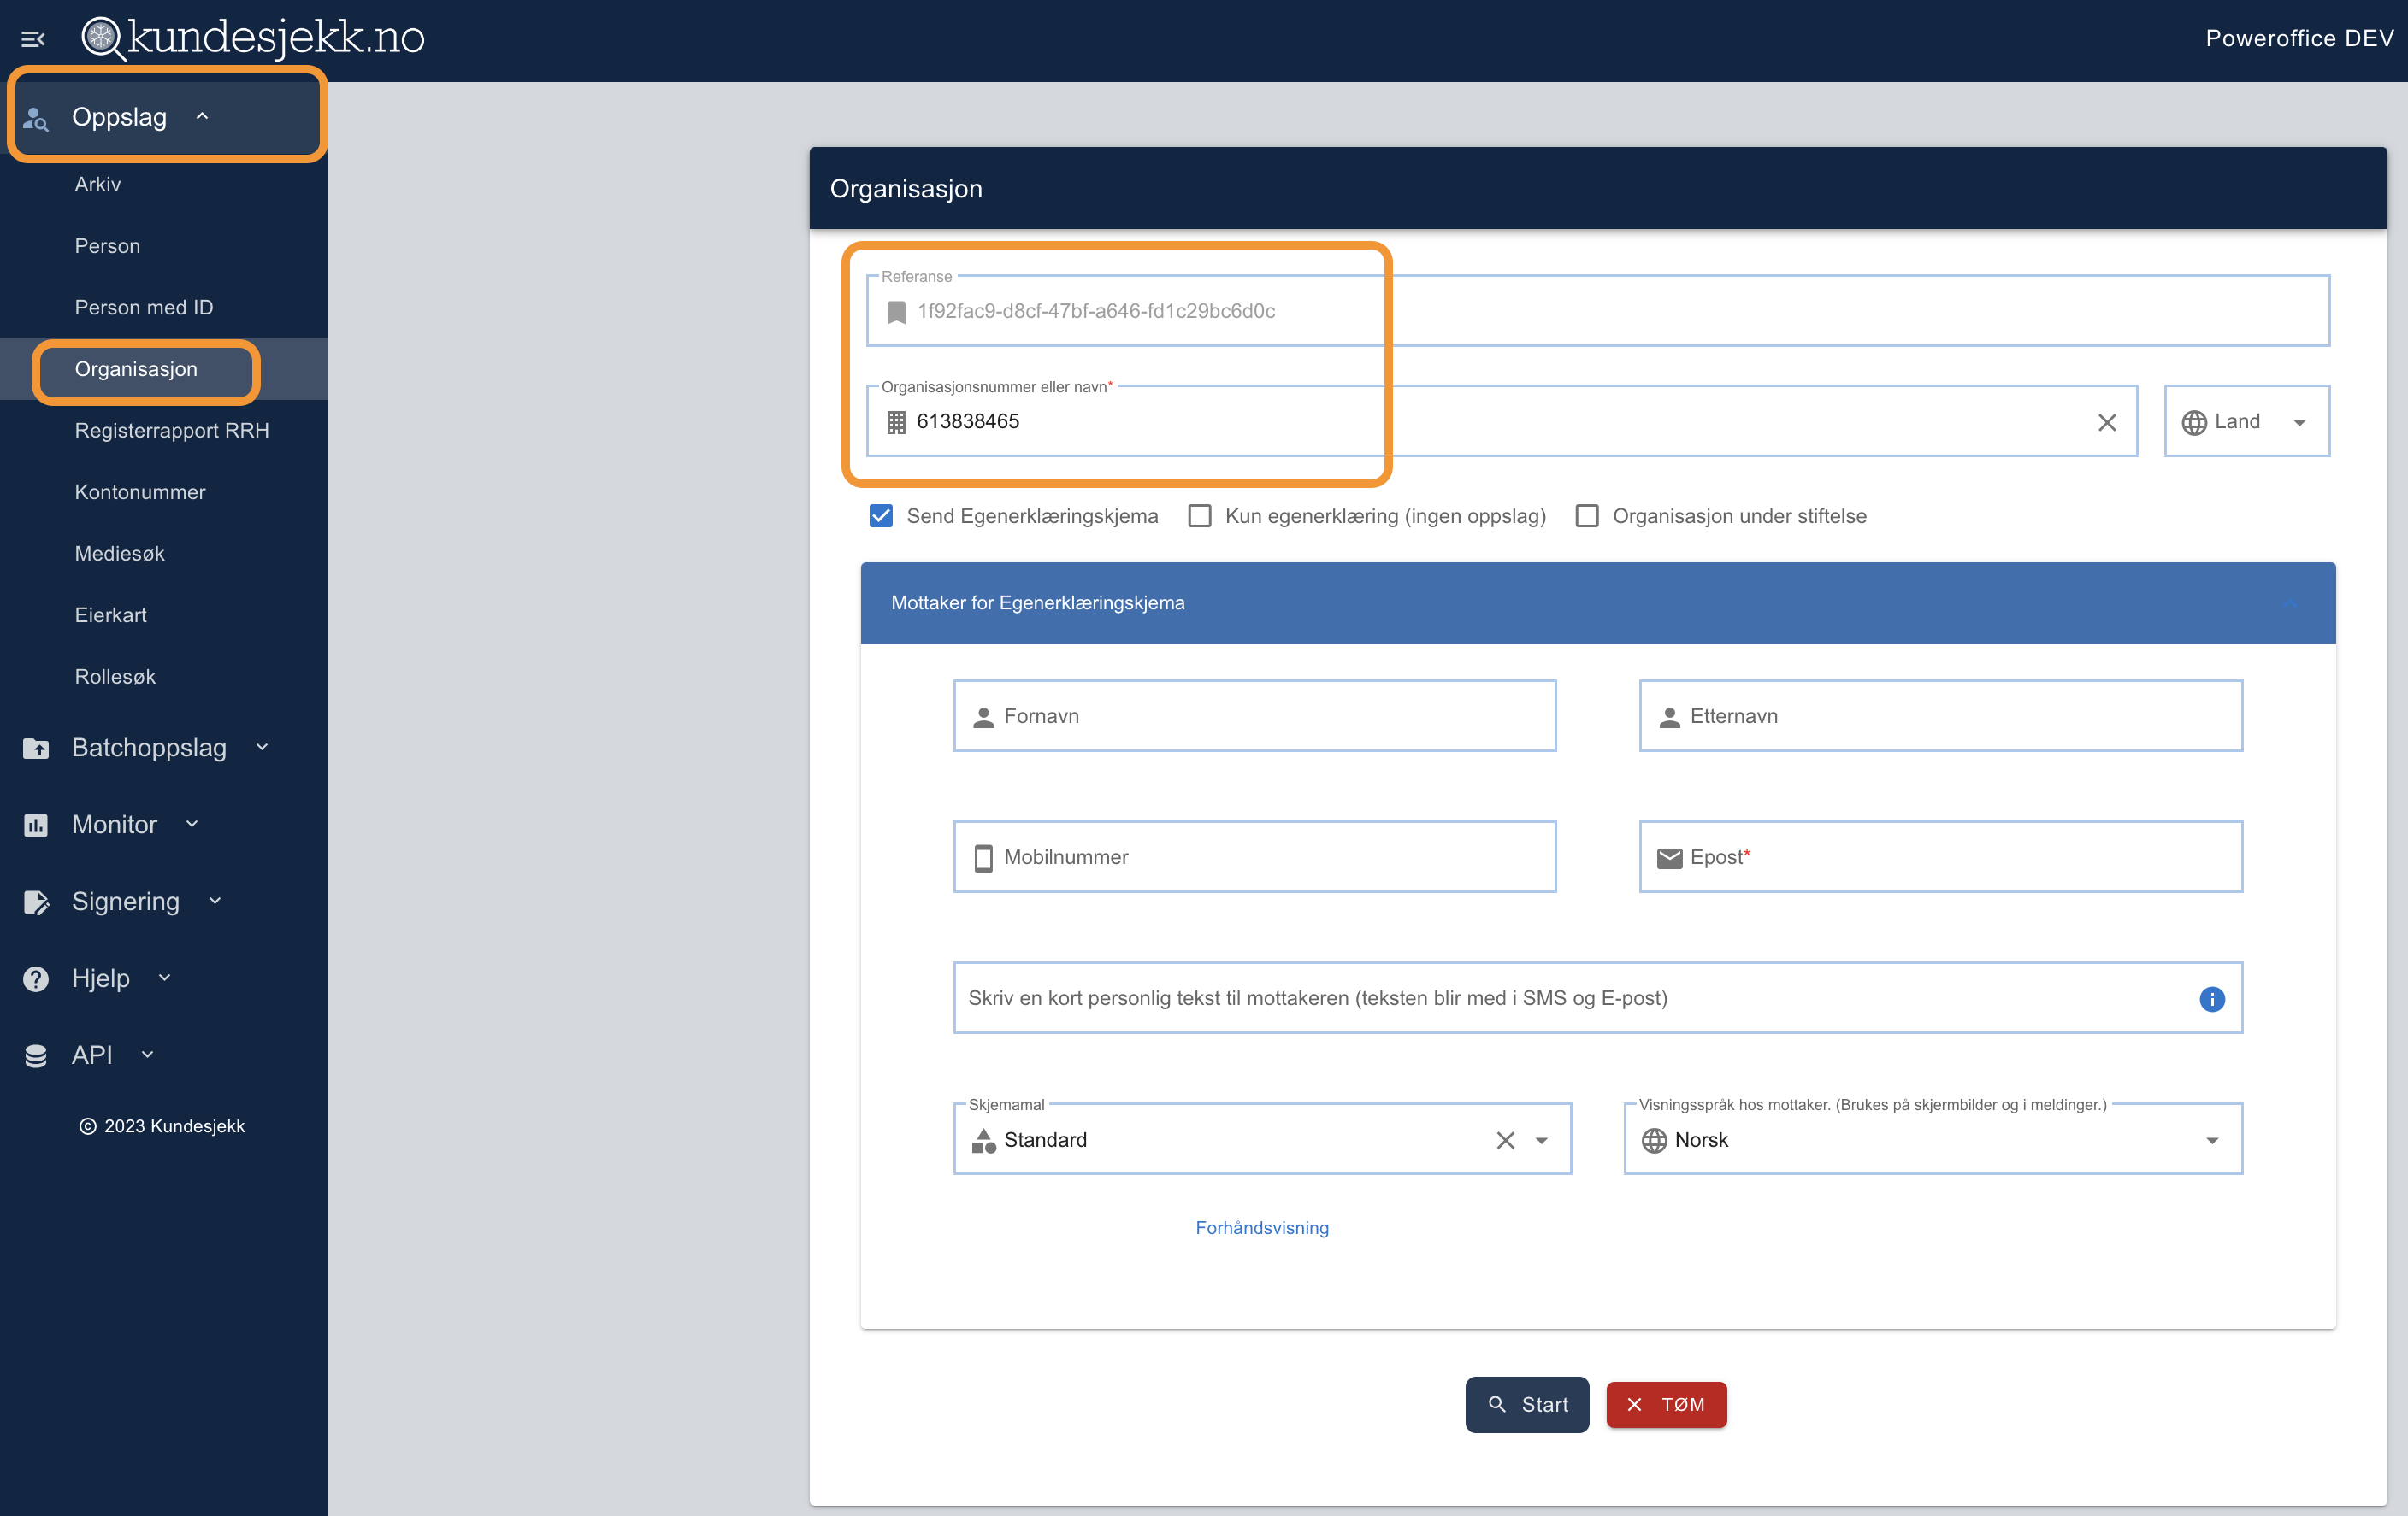Clear the organisasjonsnummer field with X

click(x=2106, y=423)
